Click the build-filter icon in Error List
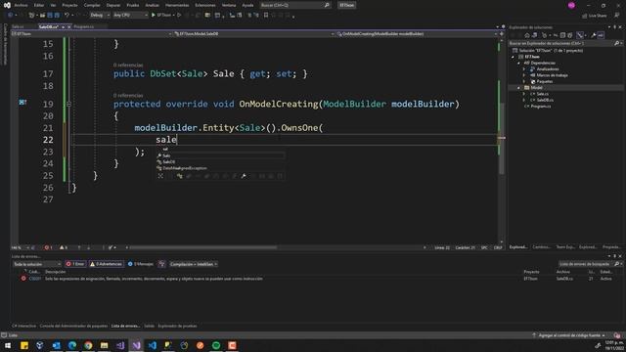Viewport: 626px width, 352px height. point(161,264)
